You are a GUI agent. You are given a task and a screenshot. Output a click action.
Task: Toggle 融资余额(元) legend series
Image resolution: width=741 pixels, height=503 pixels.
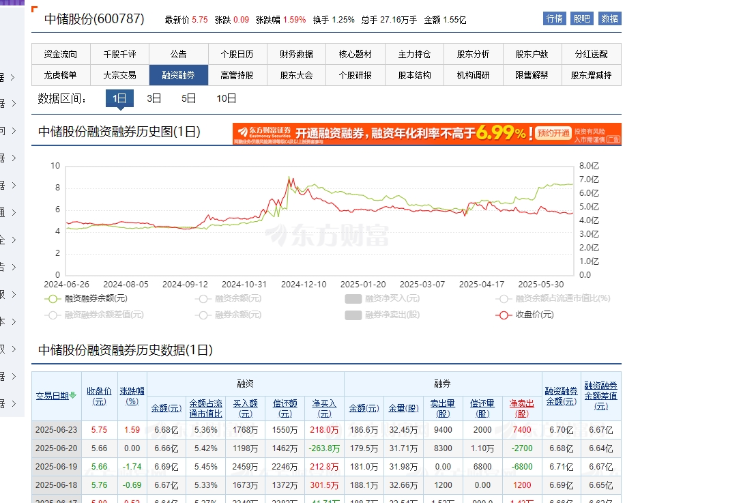pyautogui.click(x=228, y=298)
